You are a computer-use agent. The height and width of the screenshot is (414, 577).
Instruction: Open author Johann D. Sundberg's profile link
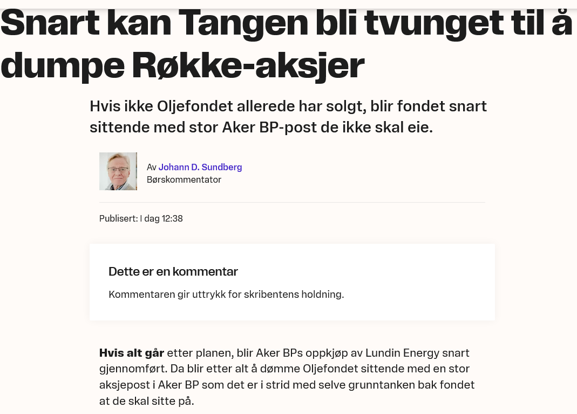click(x=200, y=167)
